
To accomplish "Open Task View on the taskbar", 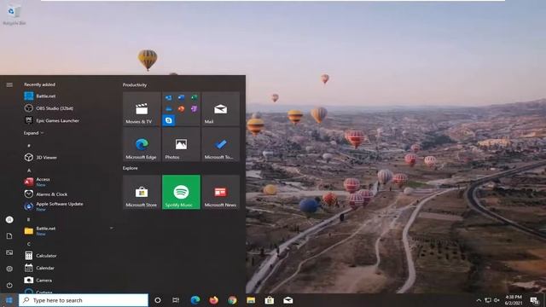I will (176, 300).
